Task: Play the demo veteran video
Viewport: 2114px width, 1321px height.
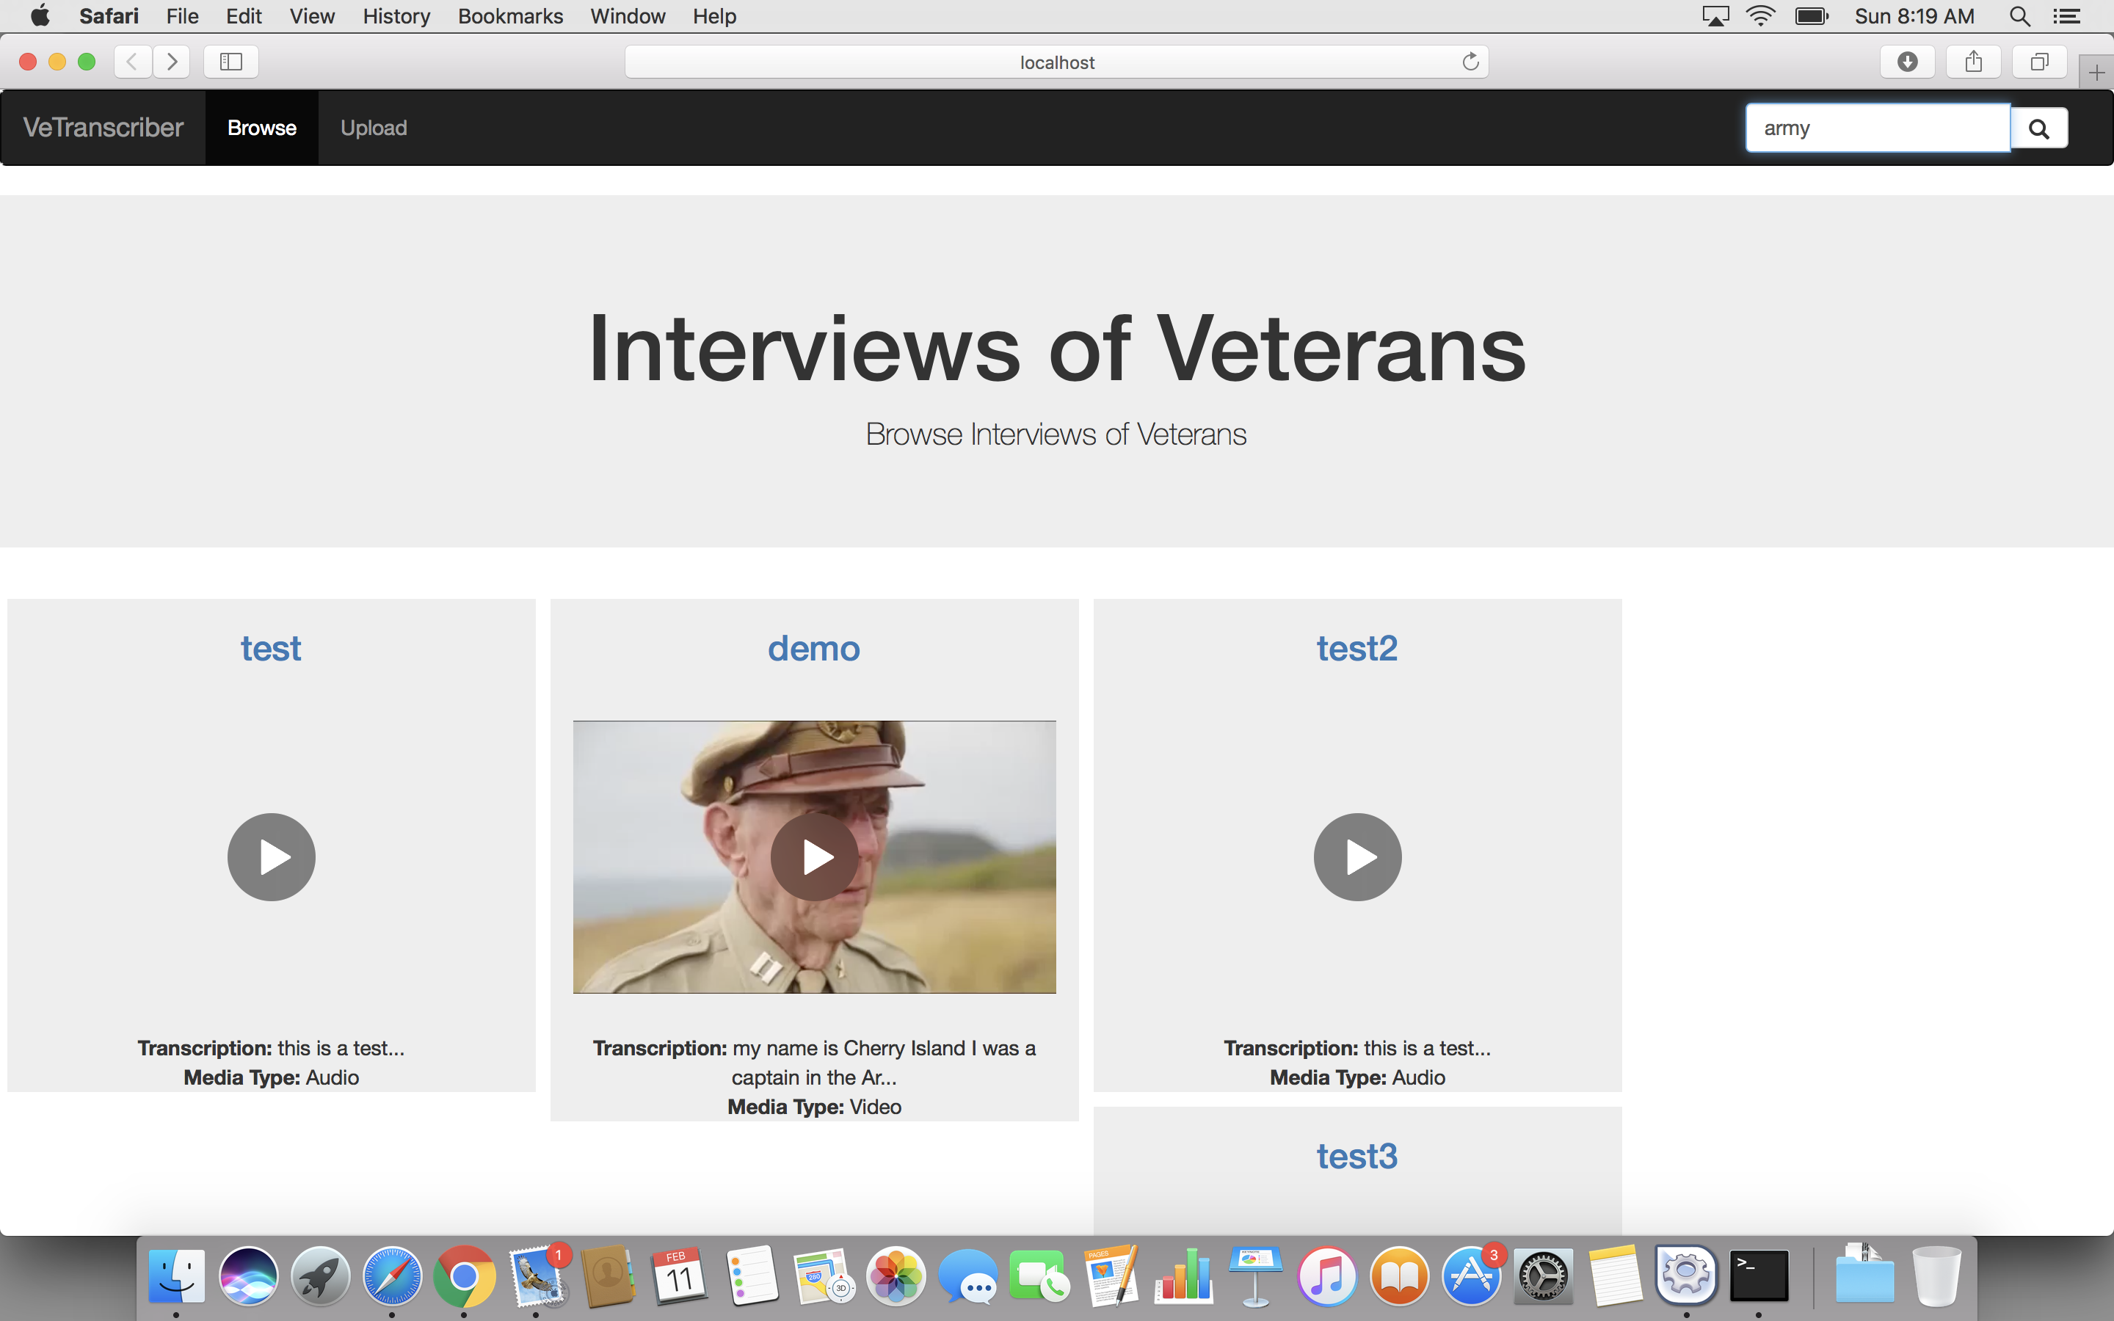Action: 814,857
